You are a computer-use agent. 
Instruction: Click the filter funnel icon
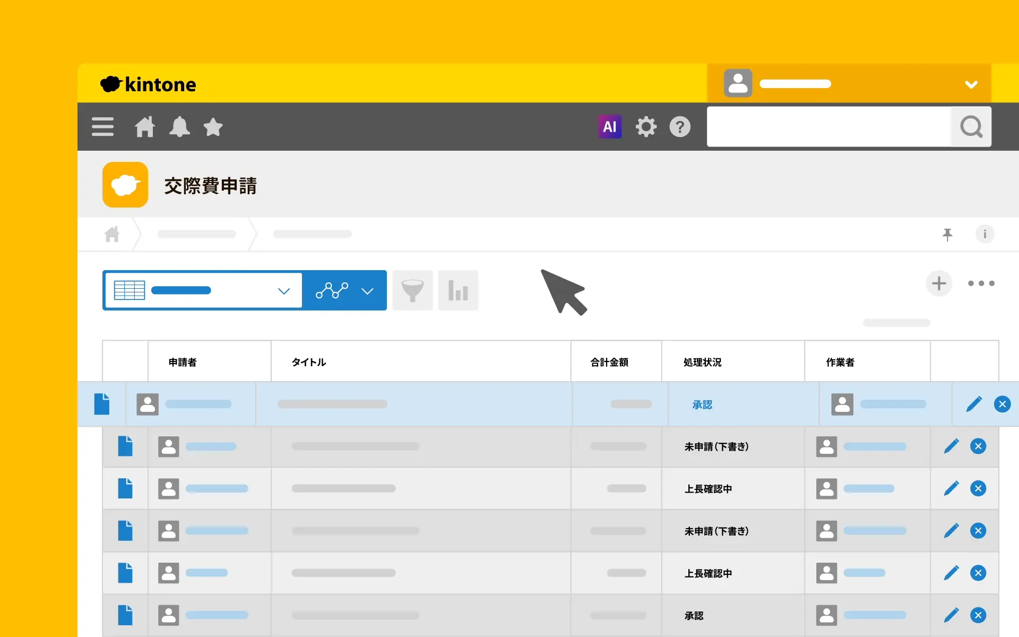pos(412,290)
